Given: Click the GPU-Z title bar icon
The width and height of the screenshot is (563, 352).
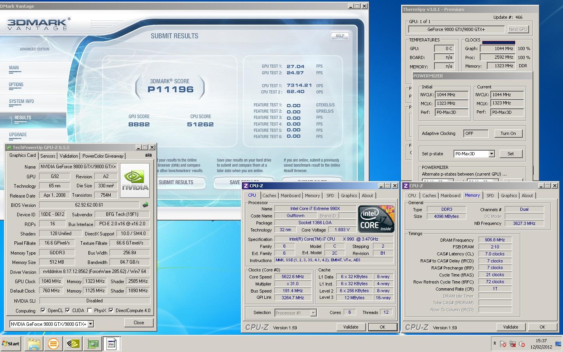Looking at the screenshot, I should coord(9,147).
